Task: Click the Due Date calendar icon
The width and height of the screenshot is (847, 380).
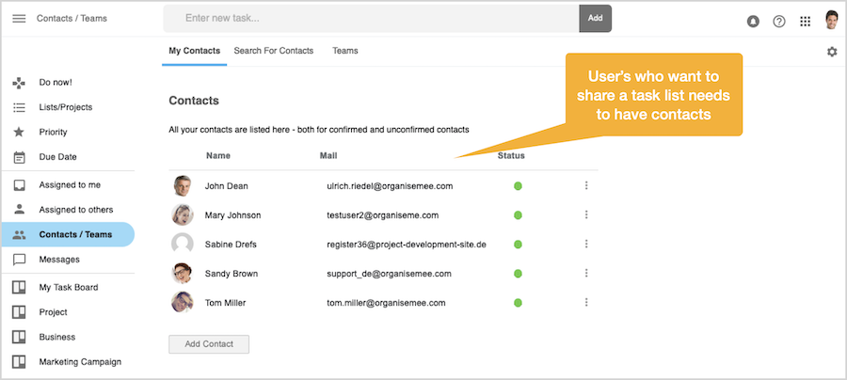Action: [x=19, y=157]
